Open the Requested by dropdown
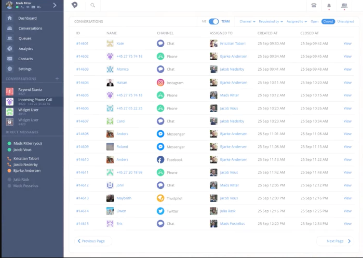 (x=271, y=21)
